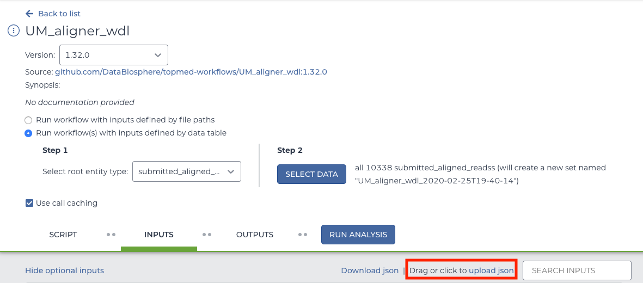The width and height of the screenshot is (643, 283).
Task: Click the RUN ANALYSIS button
Action: coord(358,235)
